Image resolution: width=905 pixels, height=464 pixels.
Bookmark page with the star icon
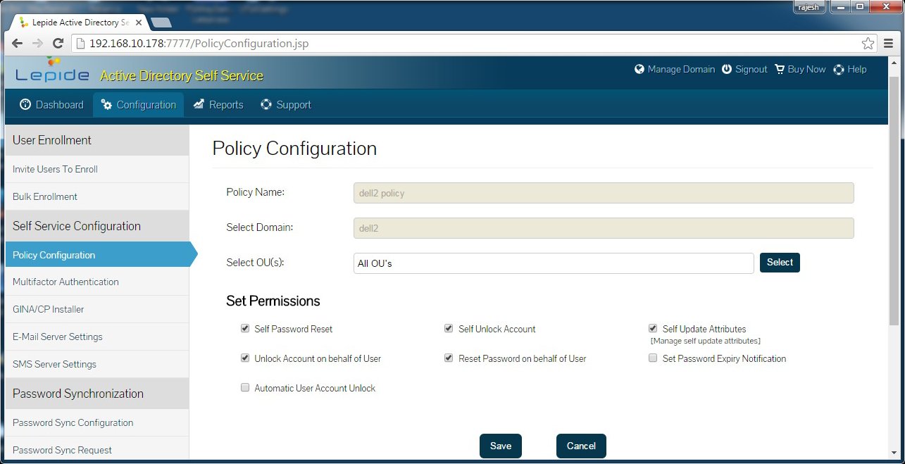(868, 44)
